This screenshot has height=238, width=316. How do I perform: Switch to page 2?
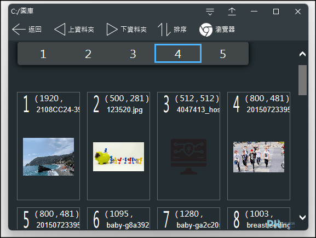point(88,54)
